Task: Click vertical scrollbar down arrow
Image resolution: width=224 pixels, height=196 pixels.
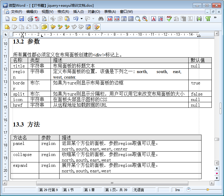Action: tap(217, 163)
